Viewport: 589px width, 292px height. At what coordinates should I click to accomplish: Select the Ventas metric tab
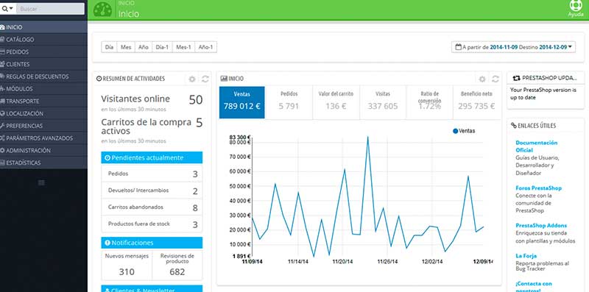[x=242, y=102]
